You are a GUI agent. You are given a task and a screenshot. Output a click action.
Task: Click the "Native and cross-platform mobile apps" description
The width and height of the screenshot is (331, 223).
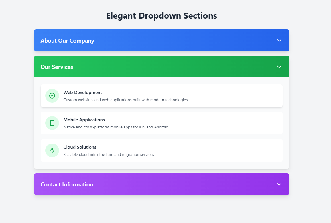[116, 127]
